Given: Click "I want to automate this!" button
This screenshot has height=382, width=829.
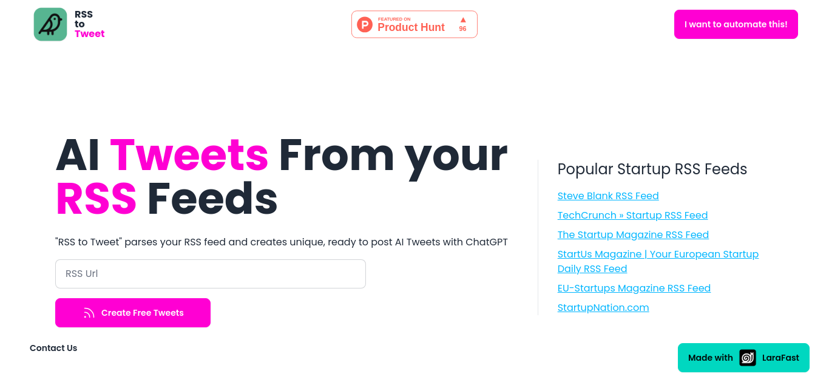Looking at the screenshot, I should (736, 24).
